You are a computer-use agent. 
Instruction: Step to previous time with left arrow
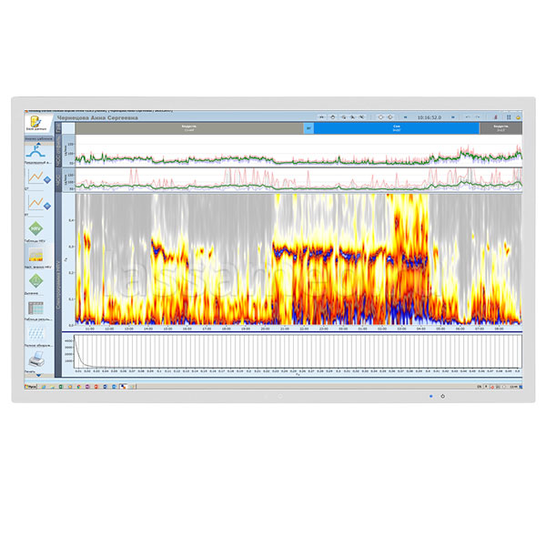(x=405, y=117)
